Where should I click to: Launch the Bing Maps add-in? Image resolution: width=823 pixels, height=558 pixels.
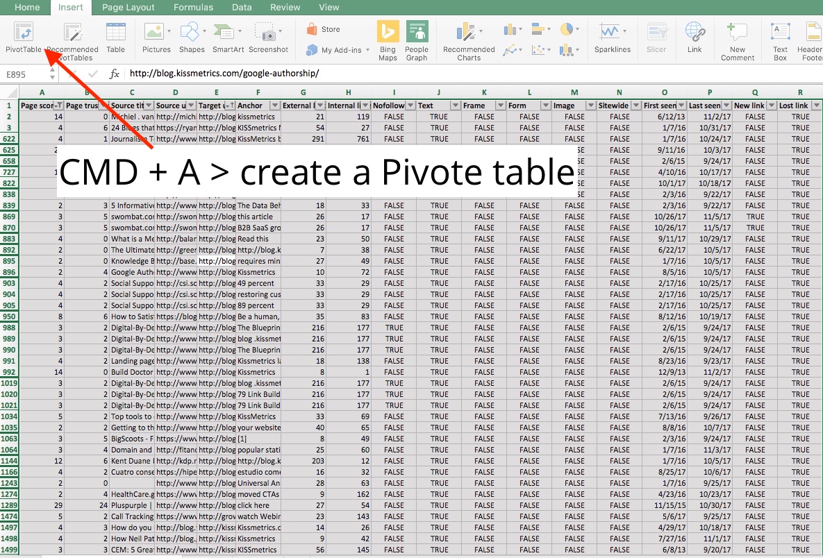pyautogui.click(x=388, y=38)
